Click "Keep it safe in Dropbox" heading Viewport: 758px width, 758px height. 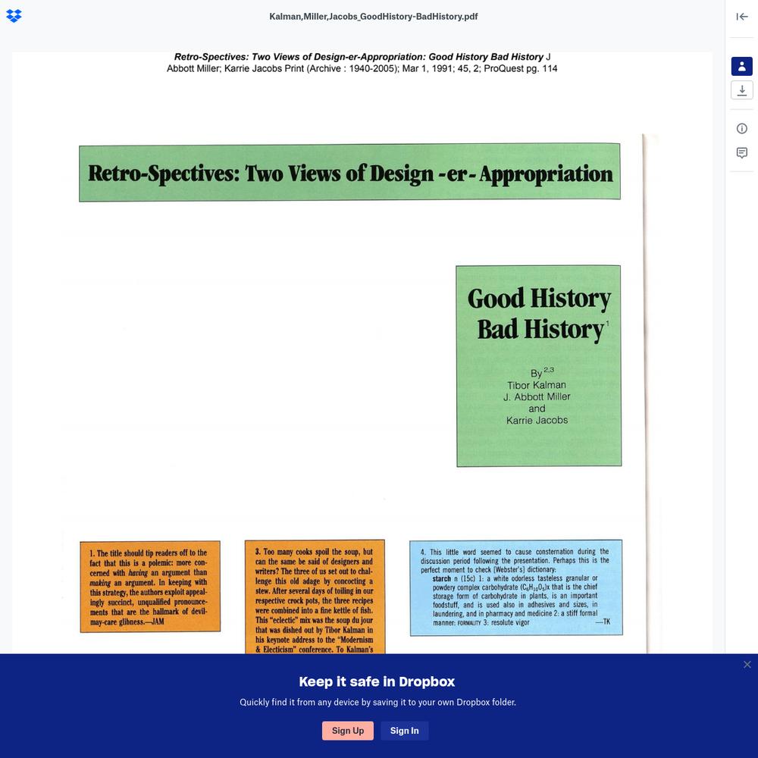click(377, 681)
